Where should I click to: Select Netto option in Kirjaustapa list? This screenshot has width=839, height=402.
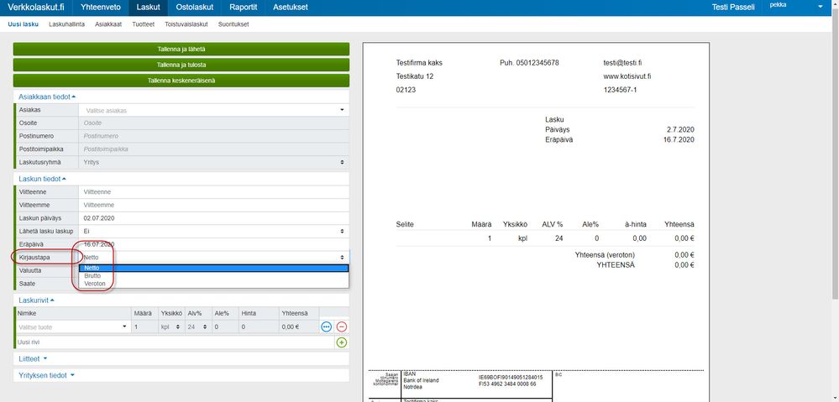(x=213, y=268)
